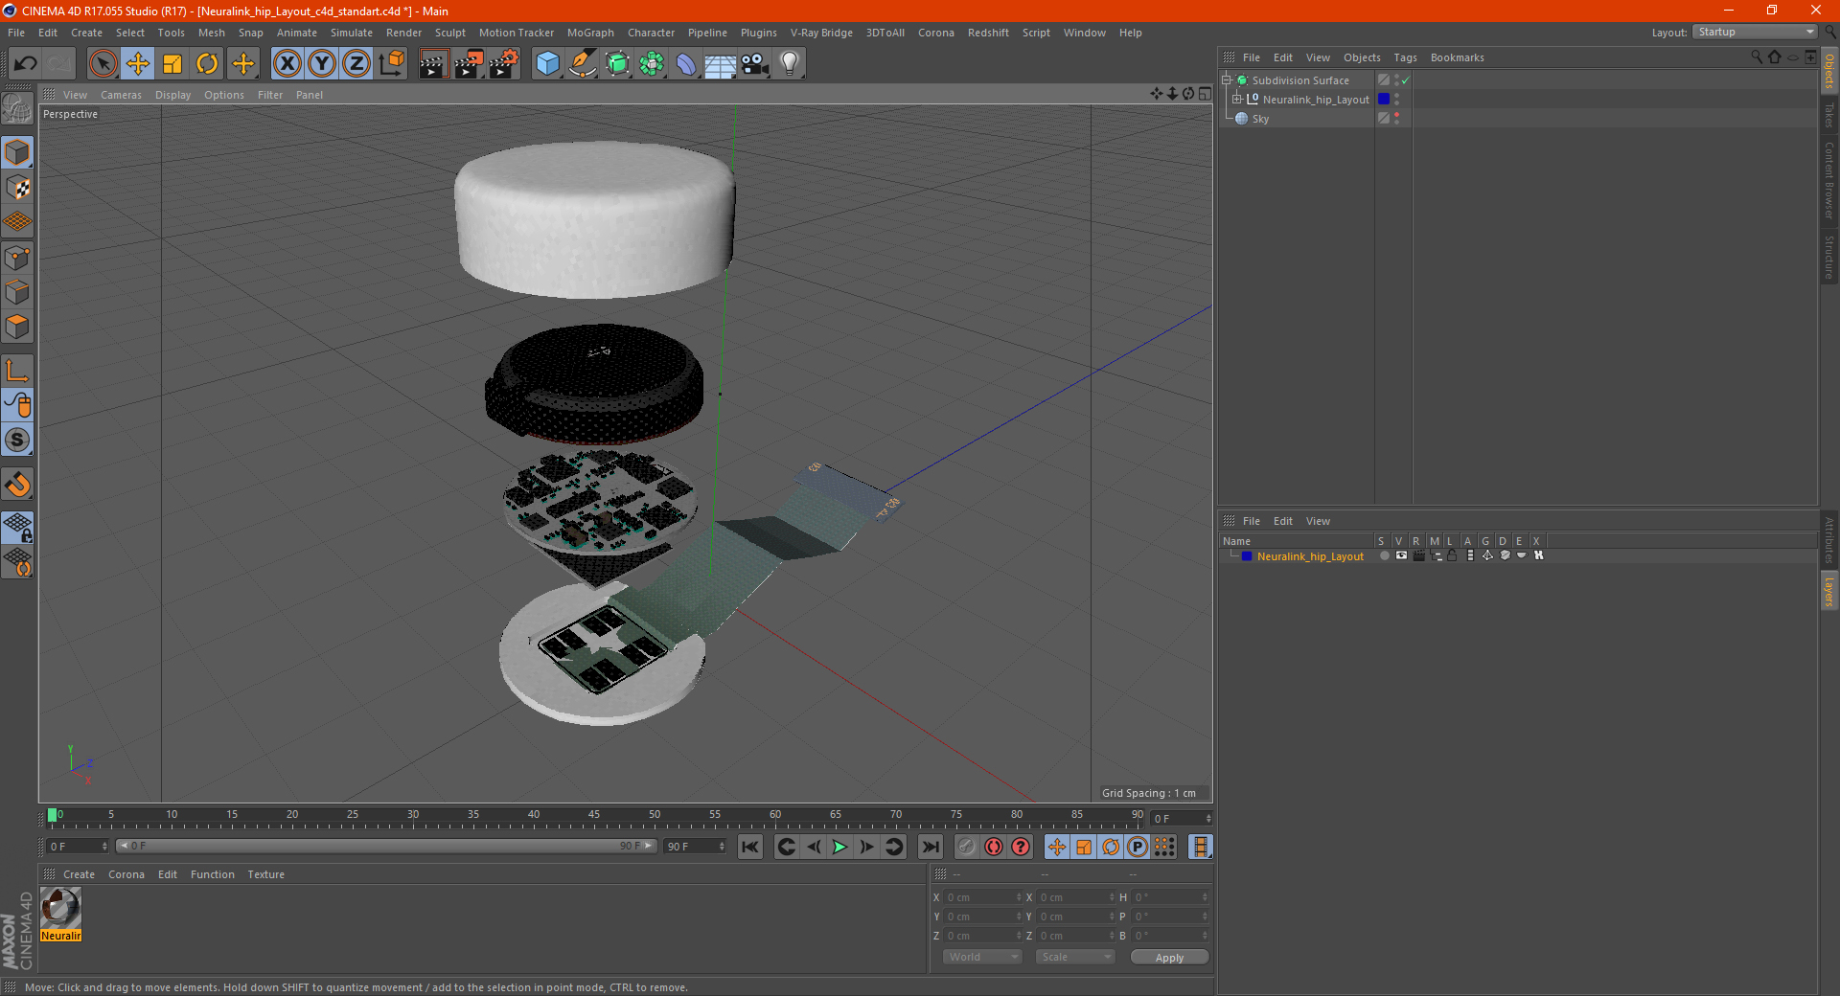
Task: Click frame 45 on the timeline ruler
Action: (594, 815)
